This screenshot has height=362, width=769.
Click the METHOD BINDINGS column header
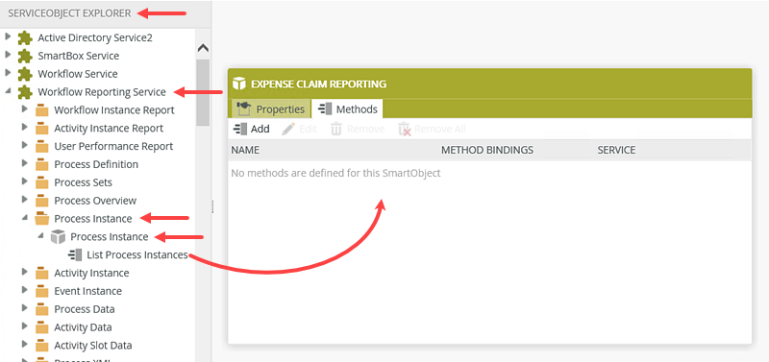point(487,151)
